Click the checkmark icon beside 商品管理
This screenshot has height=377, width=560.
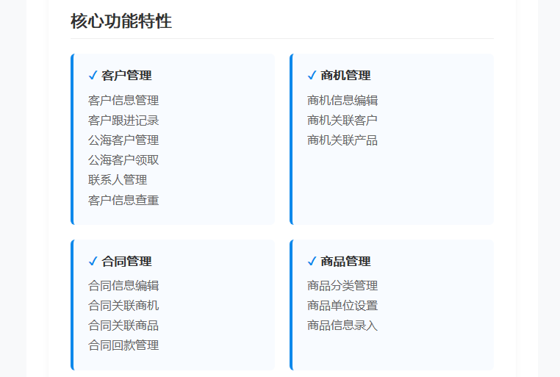pyautogui.click(x=312, y=262)
